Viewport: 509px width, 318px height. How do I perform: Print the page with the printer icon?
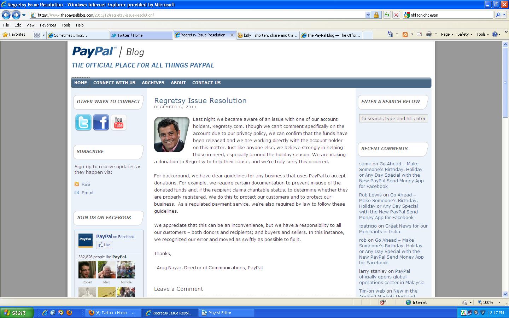tap(429, 34)
